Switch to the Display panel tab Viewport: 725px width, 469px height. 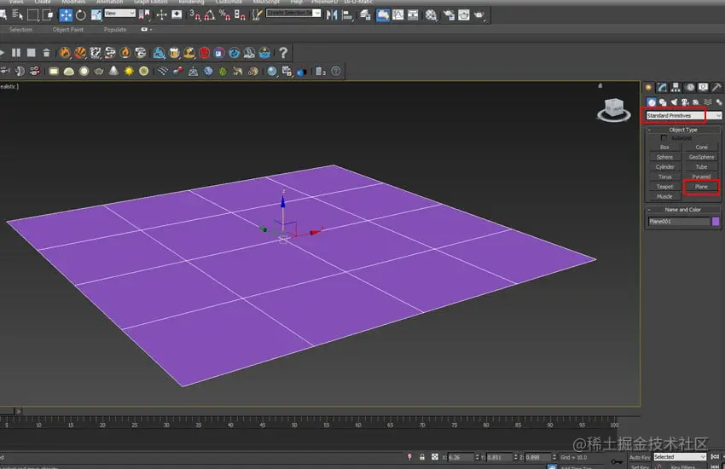tap(703, 87)
